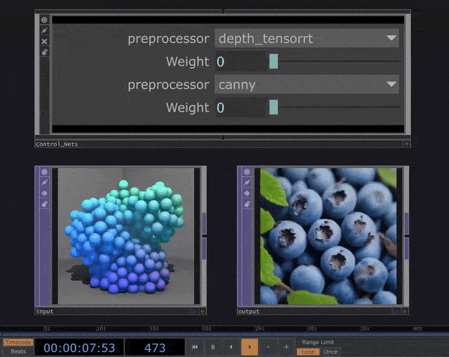
Task: Select the input node spheres viewer
Action: [126, 236]
